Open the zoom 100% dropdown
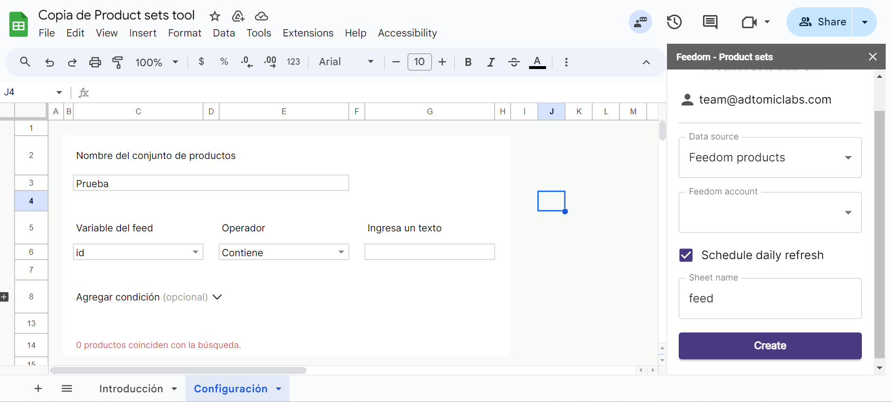 coord(156,62)
